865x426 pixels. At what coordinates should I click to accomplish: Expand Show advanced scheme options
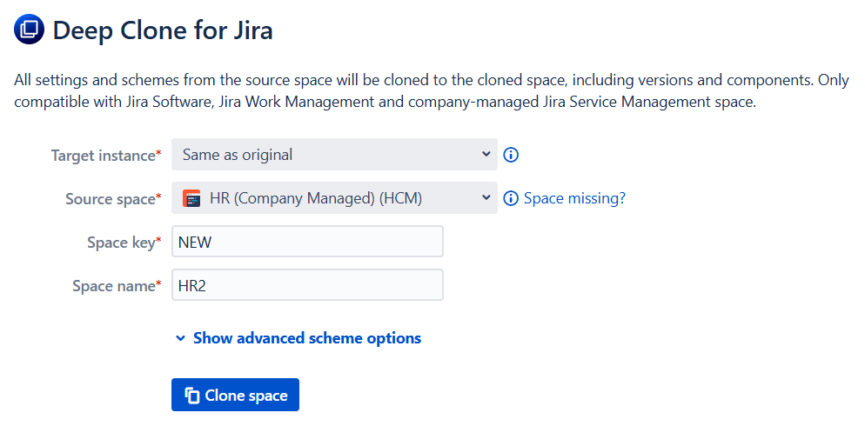[x=306, y=339]
